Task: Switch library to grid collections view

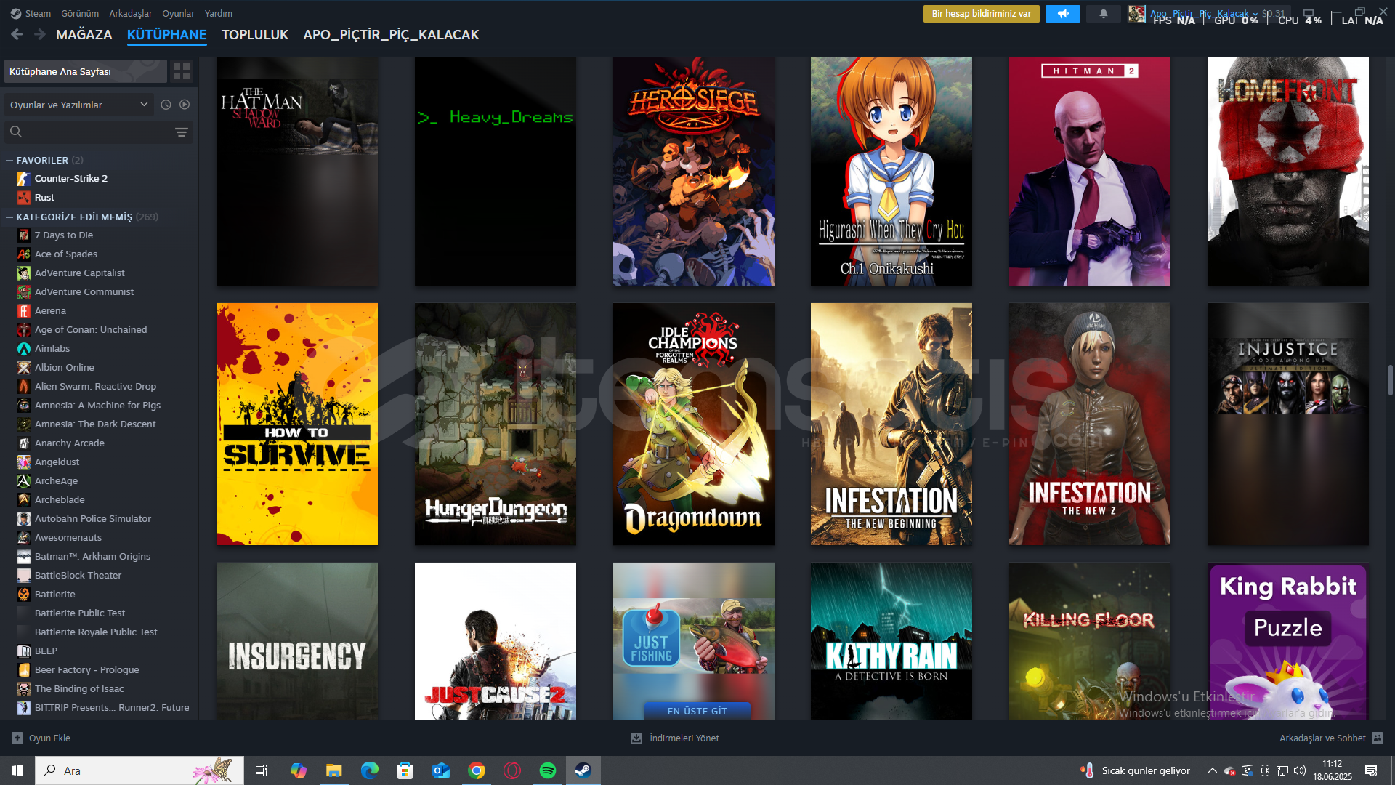Action: 182,71
